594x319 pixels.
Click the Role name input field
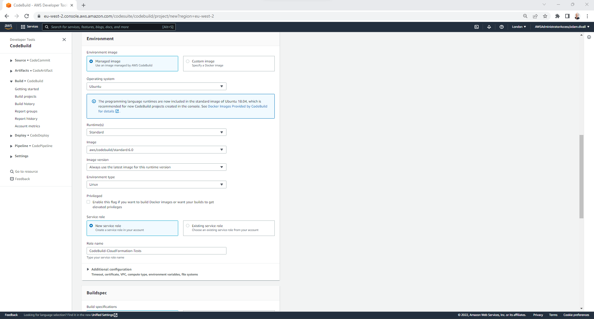(157, 251)
